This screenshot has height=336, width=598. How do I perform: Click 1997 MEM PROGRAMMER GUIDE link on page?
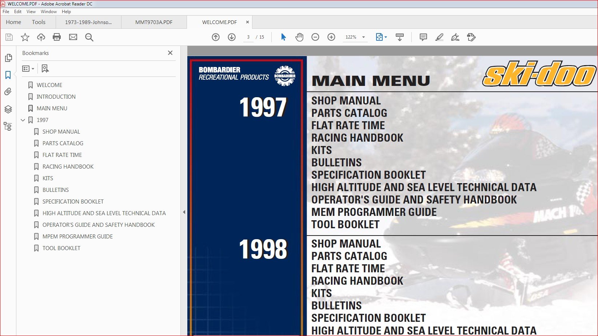point(374,212)
